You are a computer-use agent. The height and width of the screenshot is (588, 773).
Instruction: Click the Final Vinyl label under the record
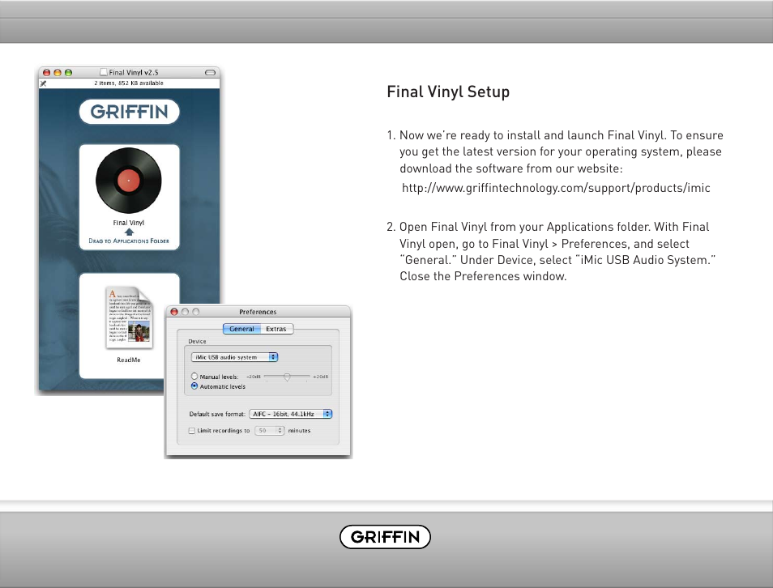click(x=129, y=223)
